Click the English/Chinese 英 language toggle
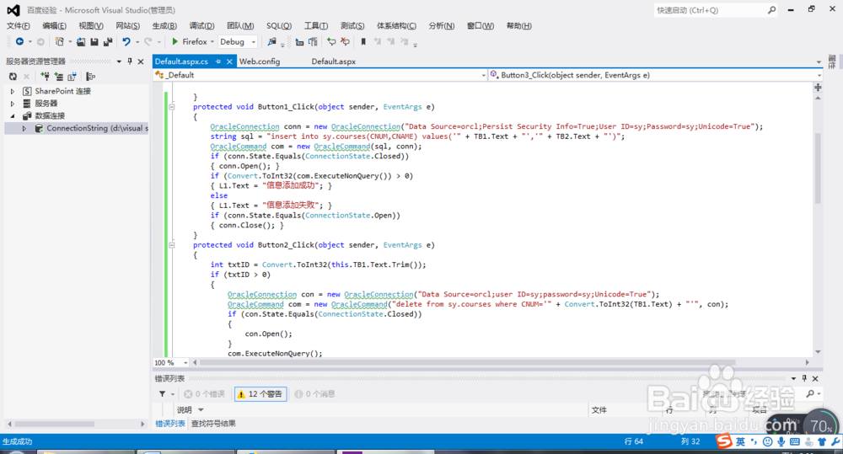This screenshot has height=454, width=843. pos(740,441)
